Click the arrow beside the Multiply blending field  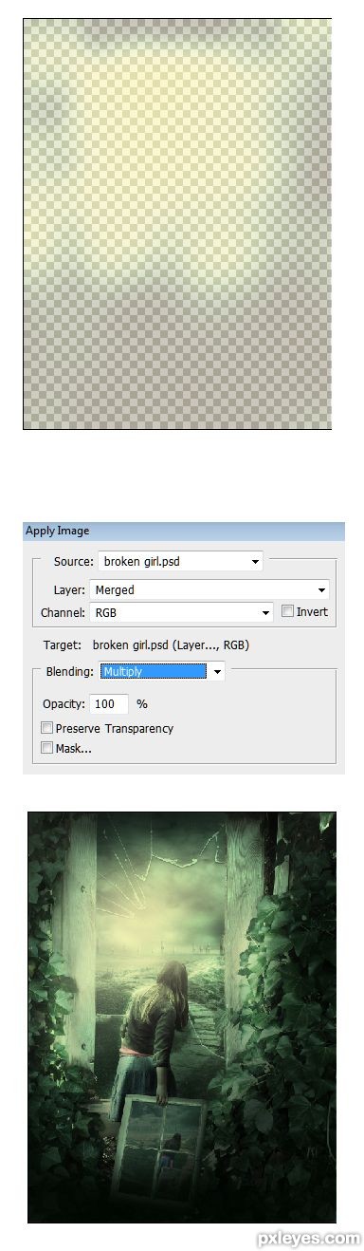(x=217, y=671)
